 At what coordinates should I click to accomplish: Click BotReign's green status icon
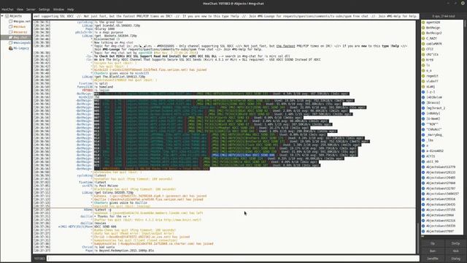pos(423,28)
